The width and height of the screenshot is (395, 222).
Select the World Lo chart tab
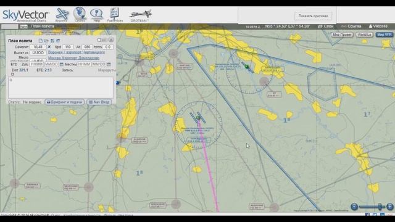(x=364, y=35)
